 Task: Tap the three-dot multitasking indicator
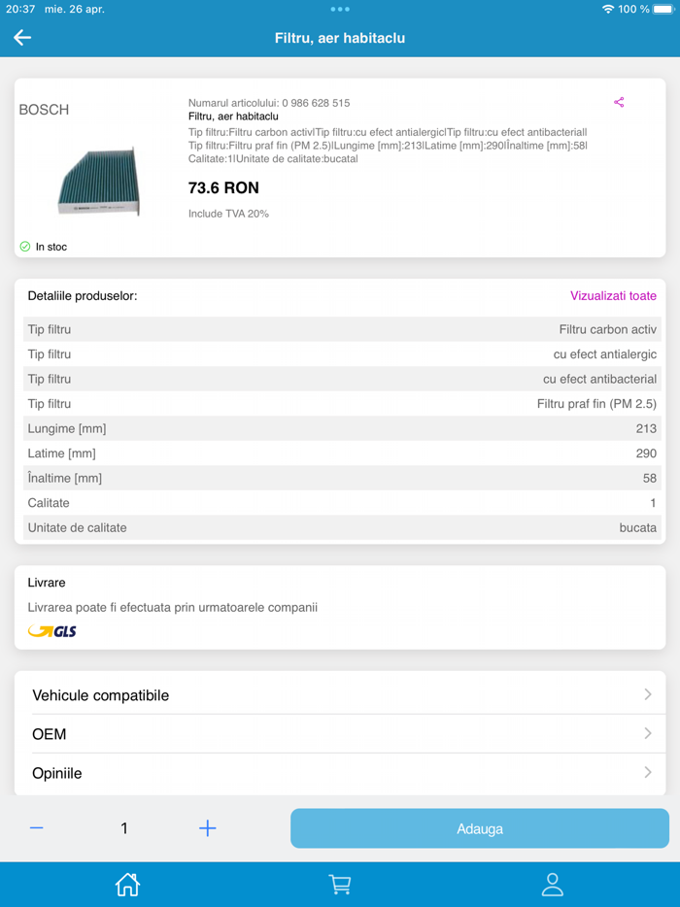pyautogui.click(x=340, y=9)
